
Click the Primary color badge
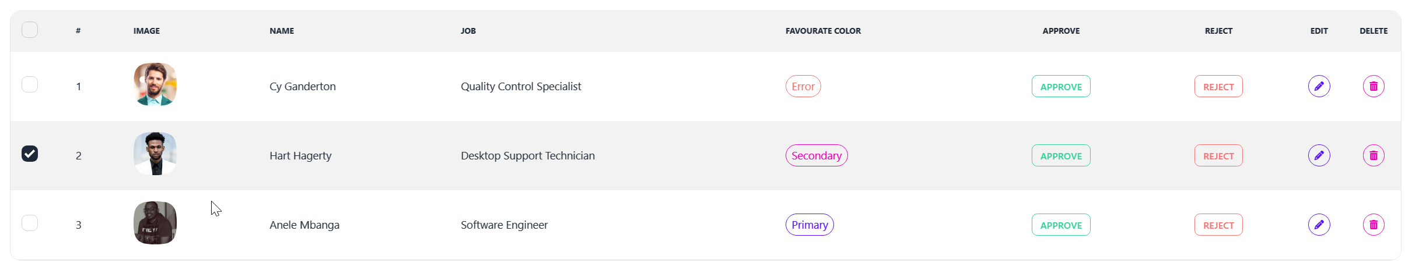(810, 225)
